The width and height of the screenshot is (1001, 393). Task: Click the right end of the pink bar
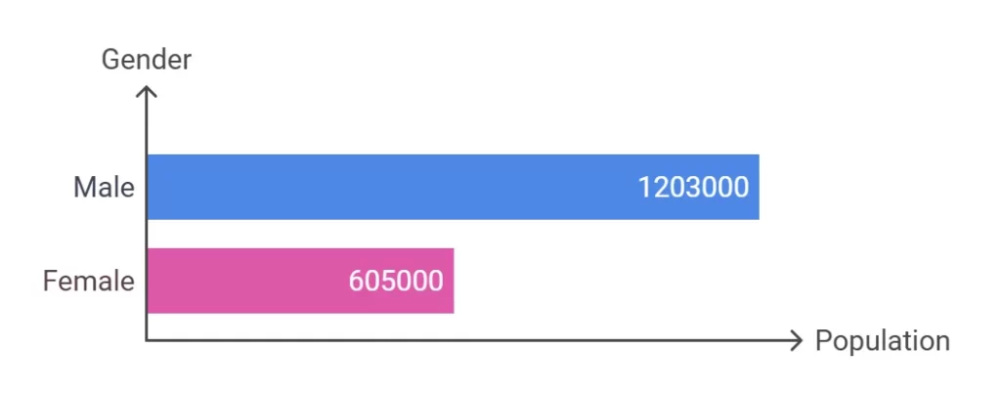click(452, 281)
